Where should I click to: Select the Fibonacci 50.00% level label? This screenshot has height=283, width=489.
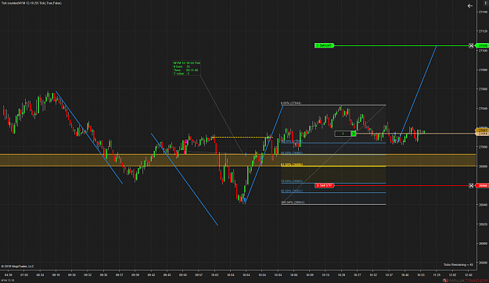(292, 153)
